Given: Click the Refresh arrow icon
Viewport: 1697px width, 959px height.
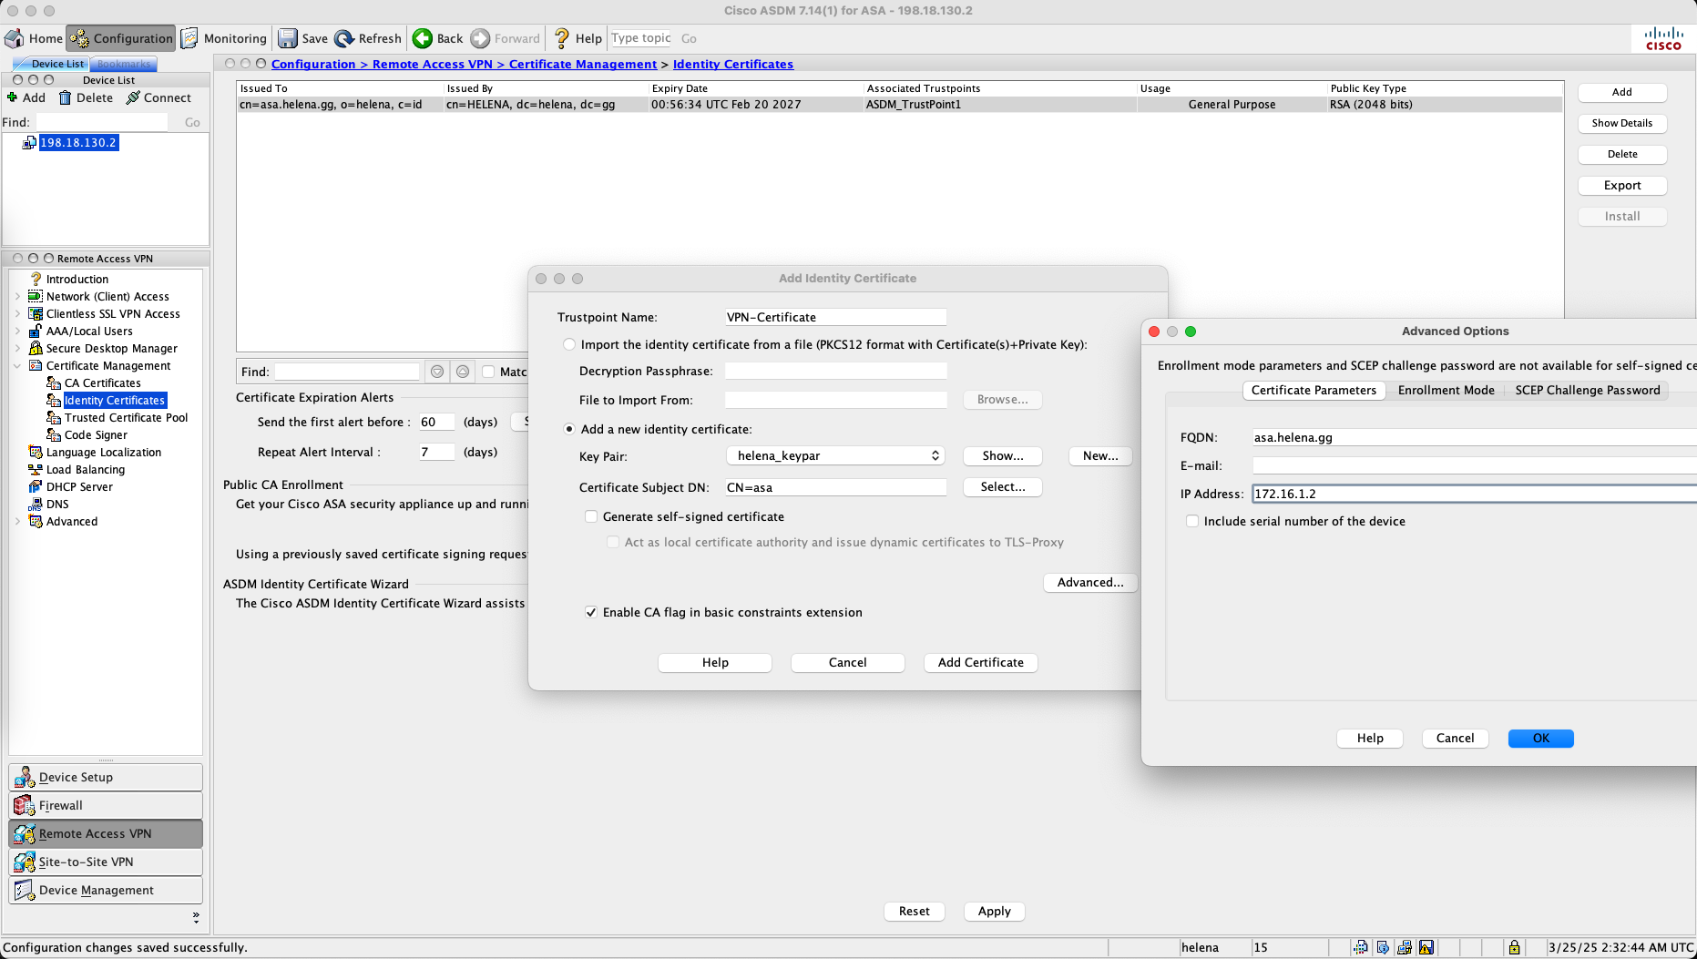Looking at the screenshot, I should [344, 38].
